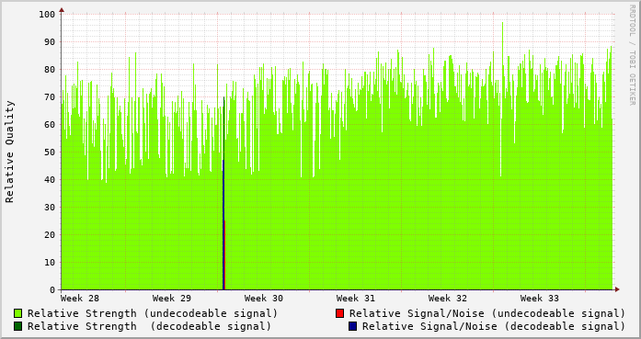Select the Week 31 axis label
The height and width of the screenshot is (339, 641).
click(356, 299)
